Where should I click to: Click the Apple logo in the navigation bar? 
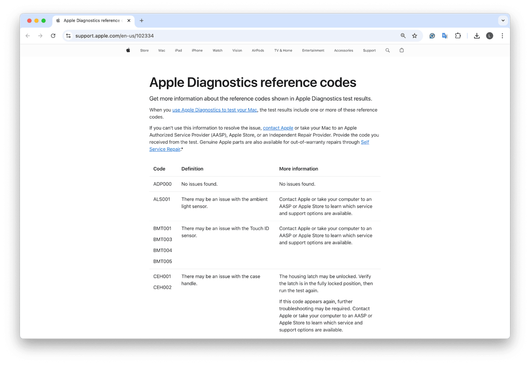(128, 50)
